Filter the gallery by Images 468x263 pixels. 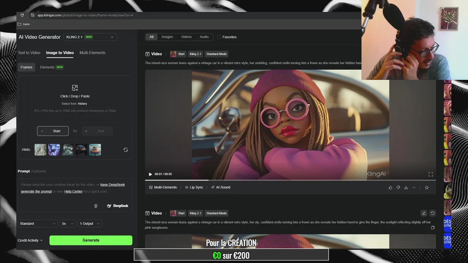click(167, 37)
